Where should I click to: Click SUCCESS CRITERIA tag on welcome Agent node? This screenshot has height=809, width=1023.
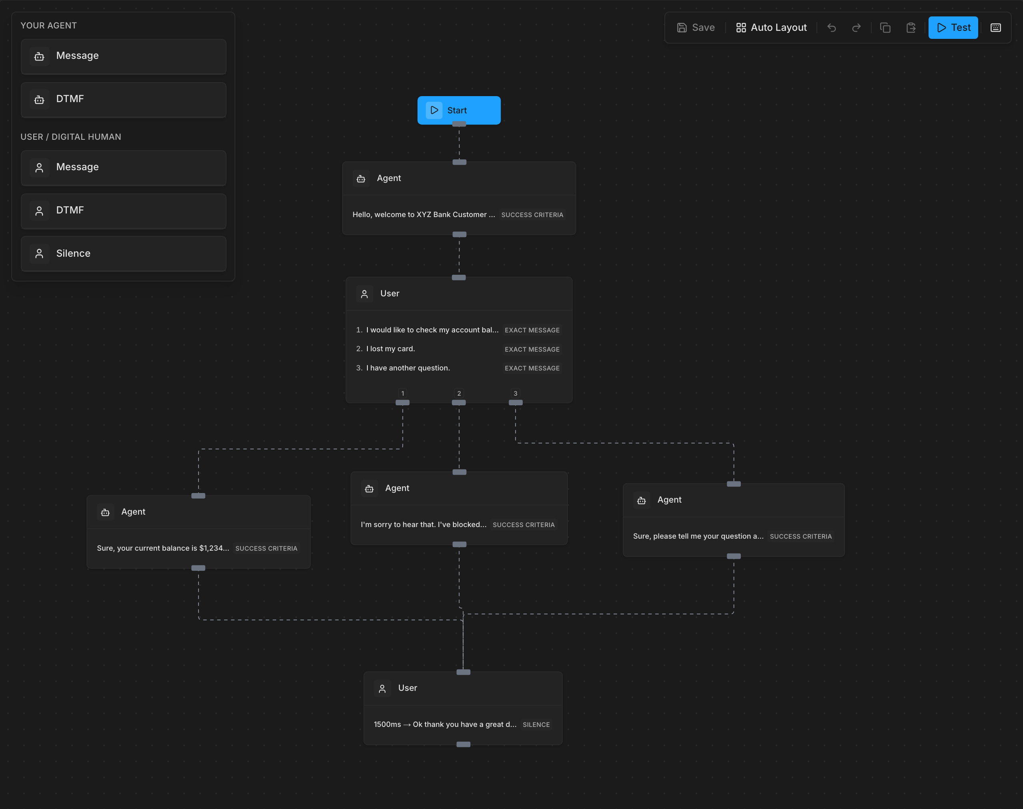[x=532, y=215]
